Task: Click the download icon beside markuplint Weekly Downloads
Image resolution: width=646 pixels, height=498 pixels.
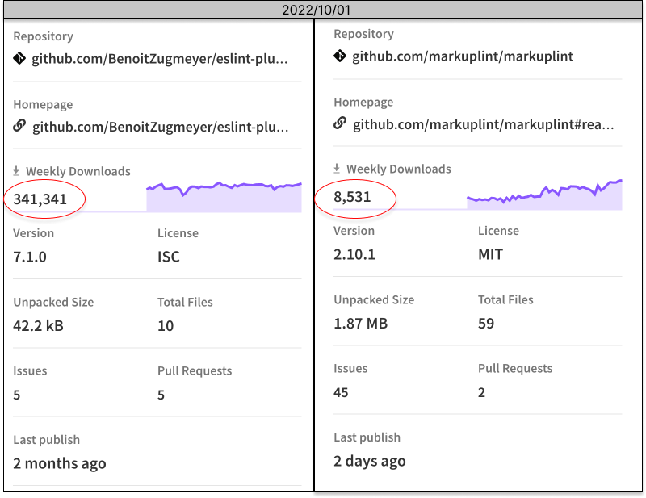Action: click(336, 169)
